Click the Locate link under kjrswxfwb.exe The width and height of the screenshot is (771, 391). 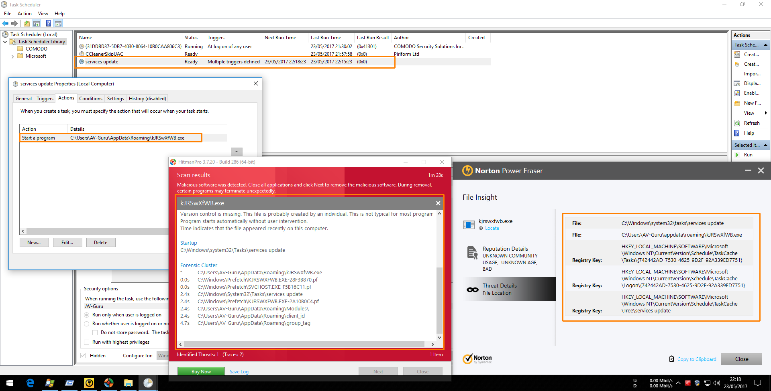[492, 228]
